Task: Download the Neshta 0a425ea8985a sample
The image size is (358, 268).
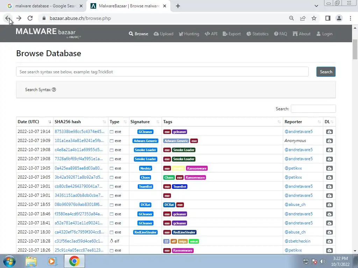Action: click(329, 168)
